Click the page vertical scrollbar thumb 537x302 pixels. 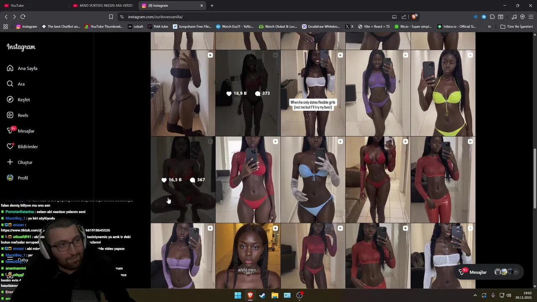[x=534, y=178]
